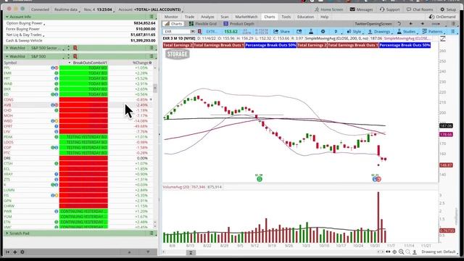This screenshot has width=464, height=261.
Task: Expand the Scratch Pad section
Action: point(7,233)
